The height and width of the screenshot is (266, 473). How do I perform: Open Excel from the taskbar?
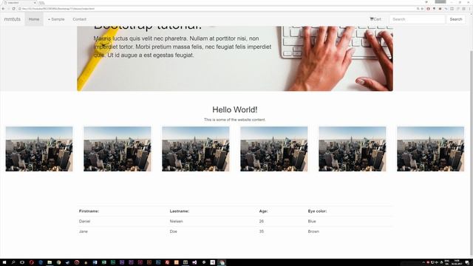coord(103,262)
